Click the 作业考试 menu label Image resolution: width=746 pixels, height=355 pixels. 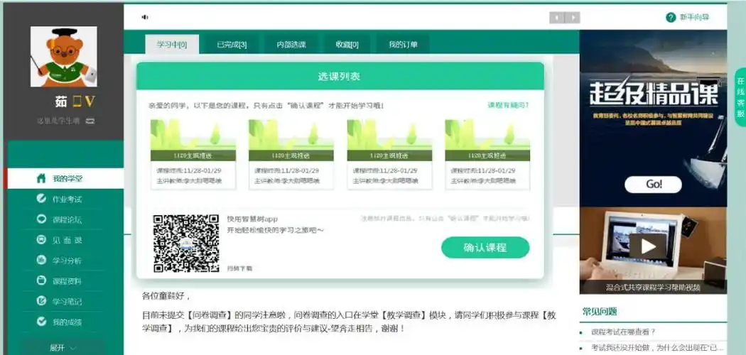[67, 199]
